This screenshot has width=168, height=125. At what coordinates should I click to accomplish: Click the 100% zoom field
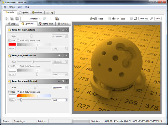point(158,19)
